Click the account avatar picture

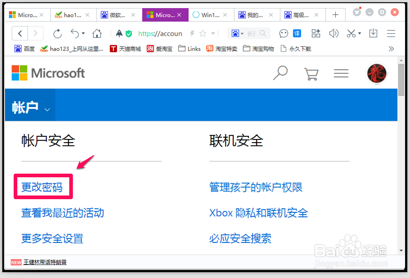pyautogui.click(x=377, y=73)
